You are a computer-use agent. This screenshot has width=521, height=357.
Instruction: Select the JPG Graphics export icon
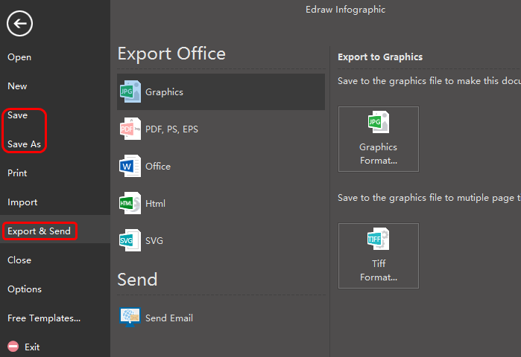pyautogui.click(x=130, y=91)
